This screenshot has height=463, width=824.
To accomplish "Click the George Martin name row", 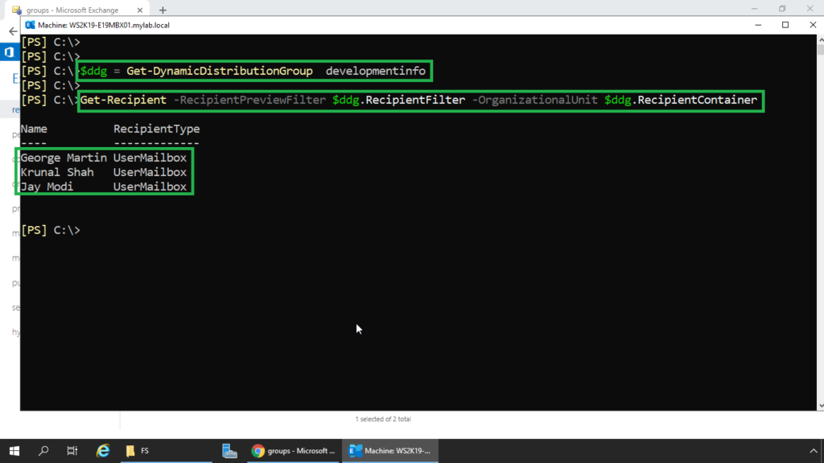I will tap(104, 158).
